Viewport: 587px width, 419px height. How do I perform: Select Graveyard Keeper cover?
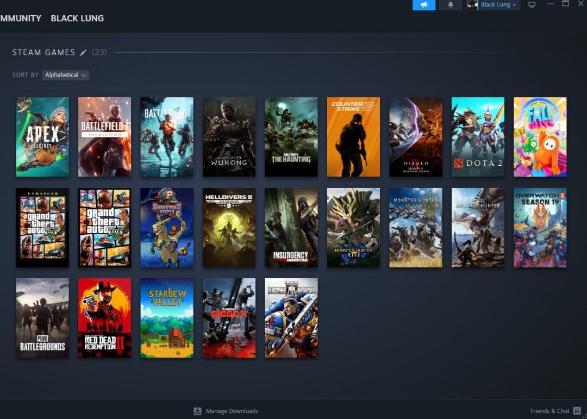click(x=167, y=228)
